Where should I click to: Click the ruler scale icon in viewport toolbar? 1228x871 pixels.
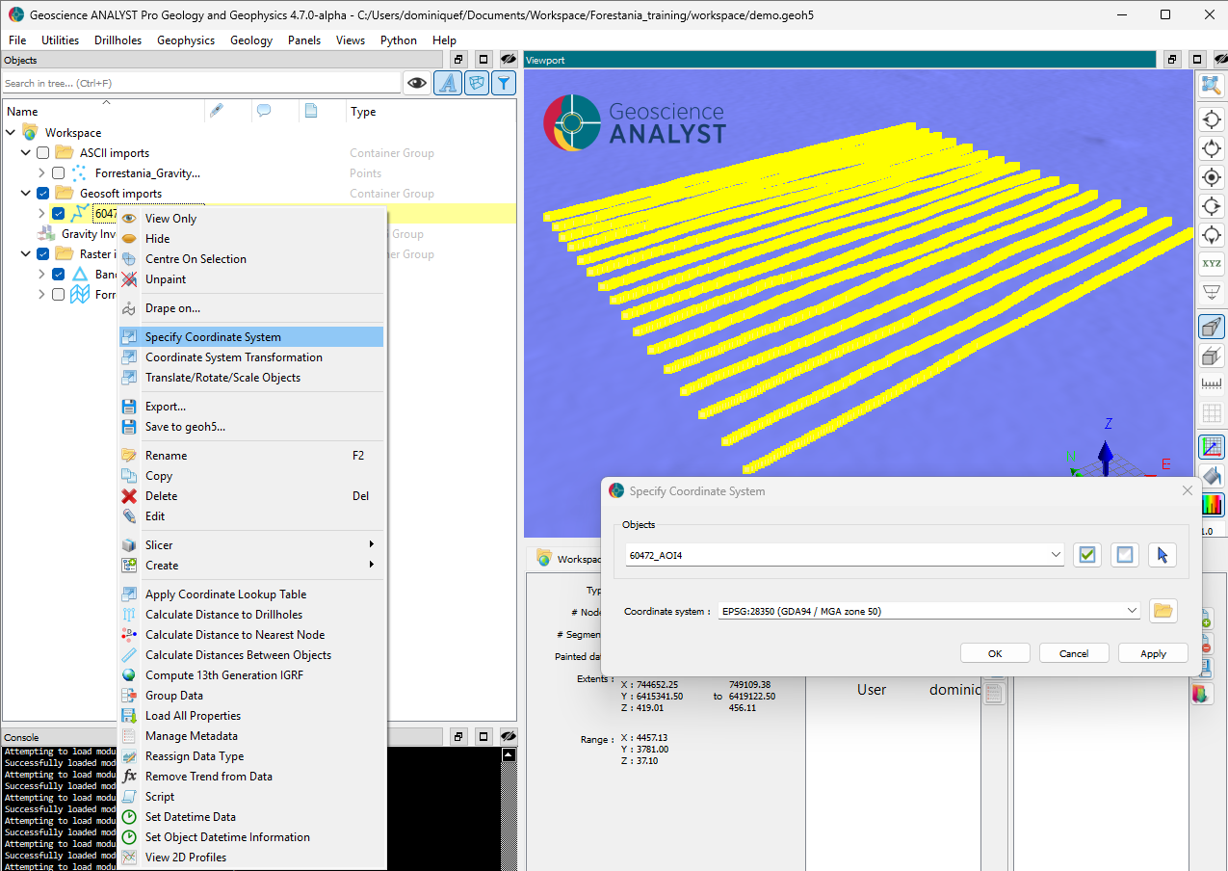[x=1211, y=384]
